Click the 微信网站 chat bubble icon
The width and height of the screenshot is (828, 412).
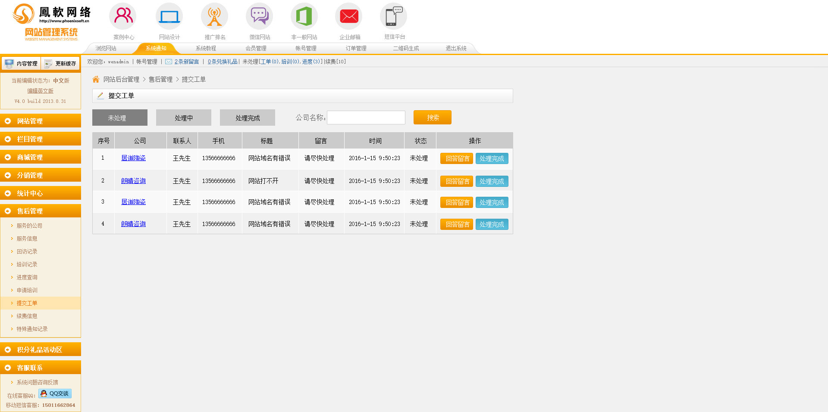coord(260,16)
